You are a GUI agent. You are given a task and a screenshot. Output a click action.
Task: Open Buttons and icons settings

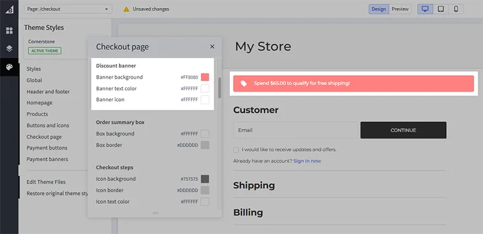48,126
